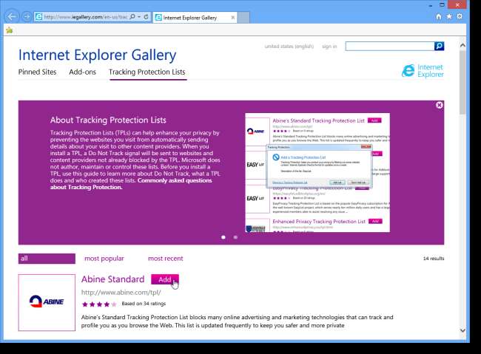Click the gallery search magnifier button
Screen dimensions: 481x354
[x=439, y=47]
